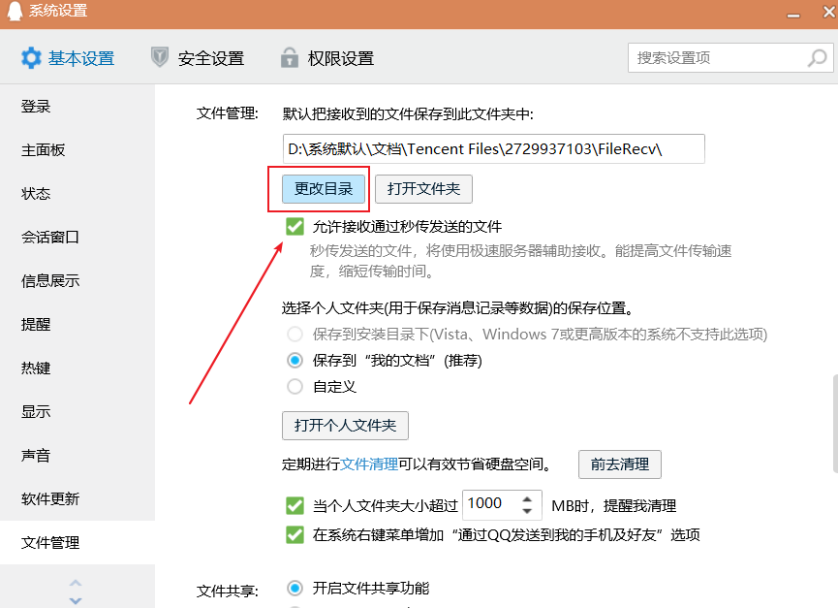Click the sidebar scroll up chevron

coord(76,583)
